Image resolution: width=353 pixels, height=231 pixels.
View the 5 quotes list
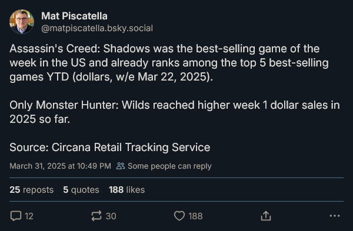click(x=81, y=190)
